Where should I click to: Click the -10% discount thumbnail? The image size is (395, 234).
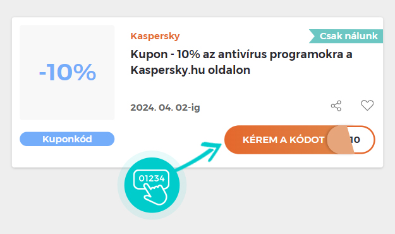coord(67,72)
